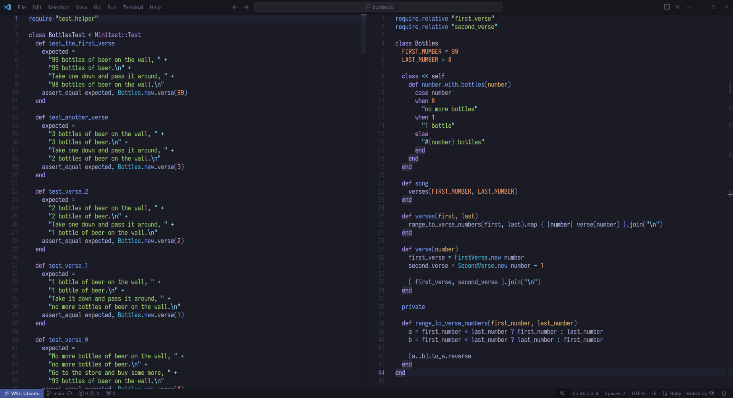This screenshot has height=398, width=733.
Task: Click 'Minitest::Test' superclass text
Action: [118, 35]
